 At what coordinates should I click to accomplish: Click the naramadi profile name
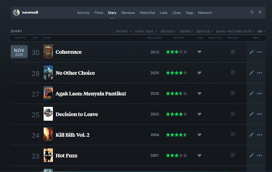coord(30,12)
